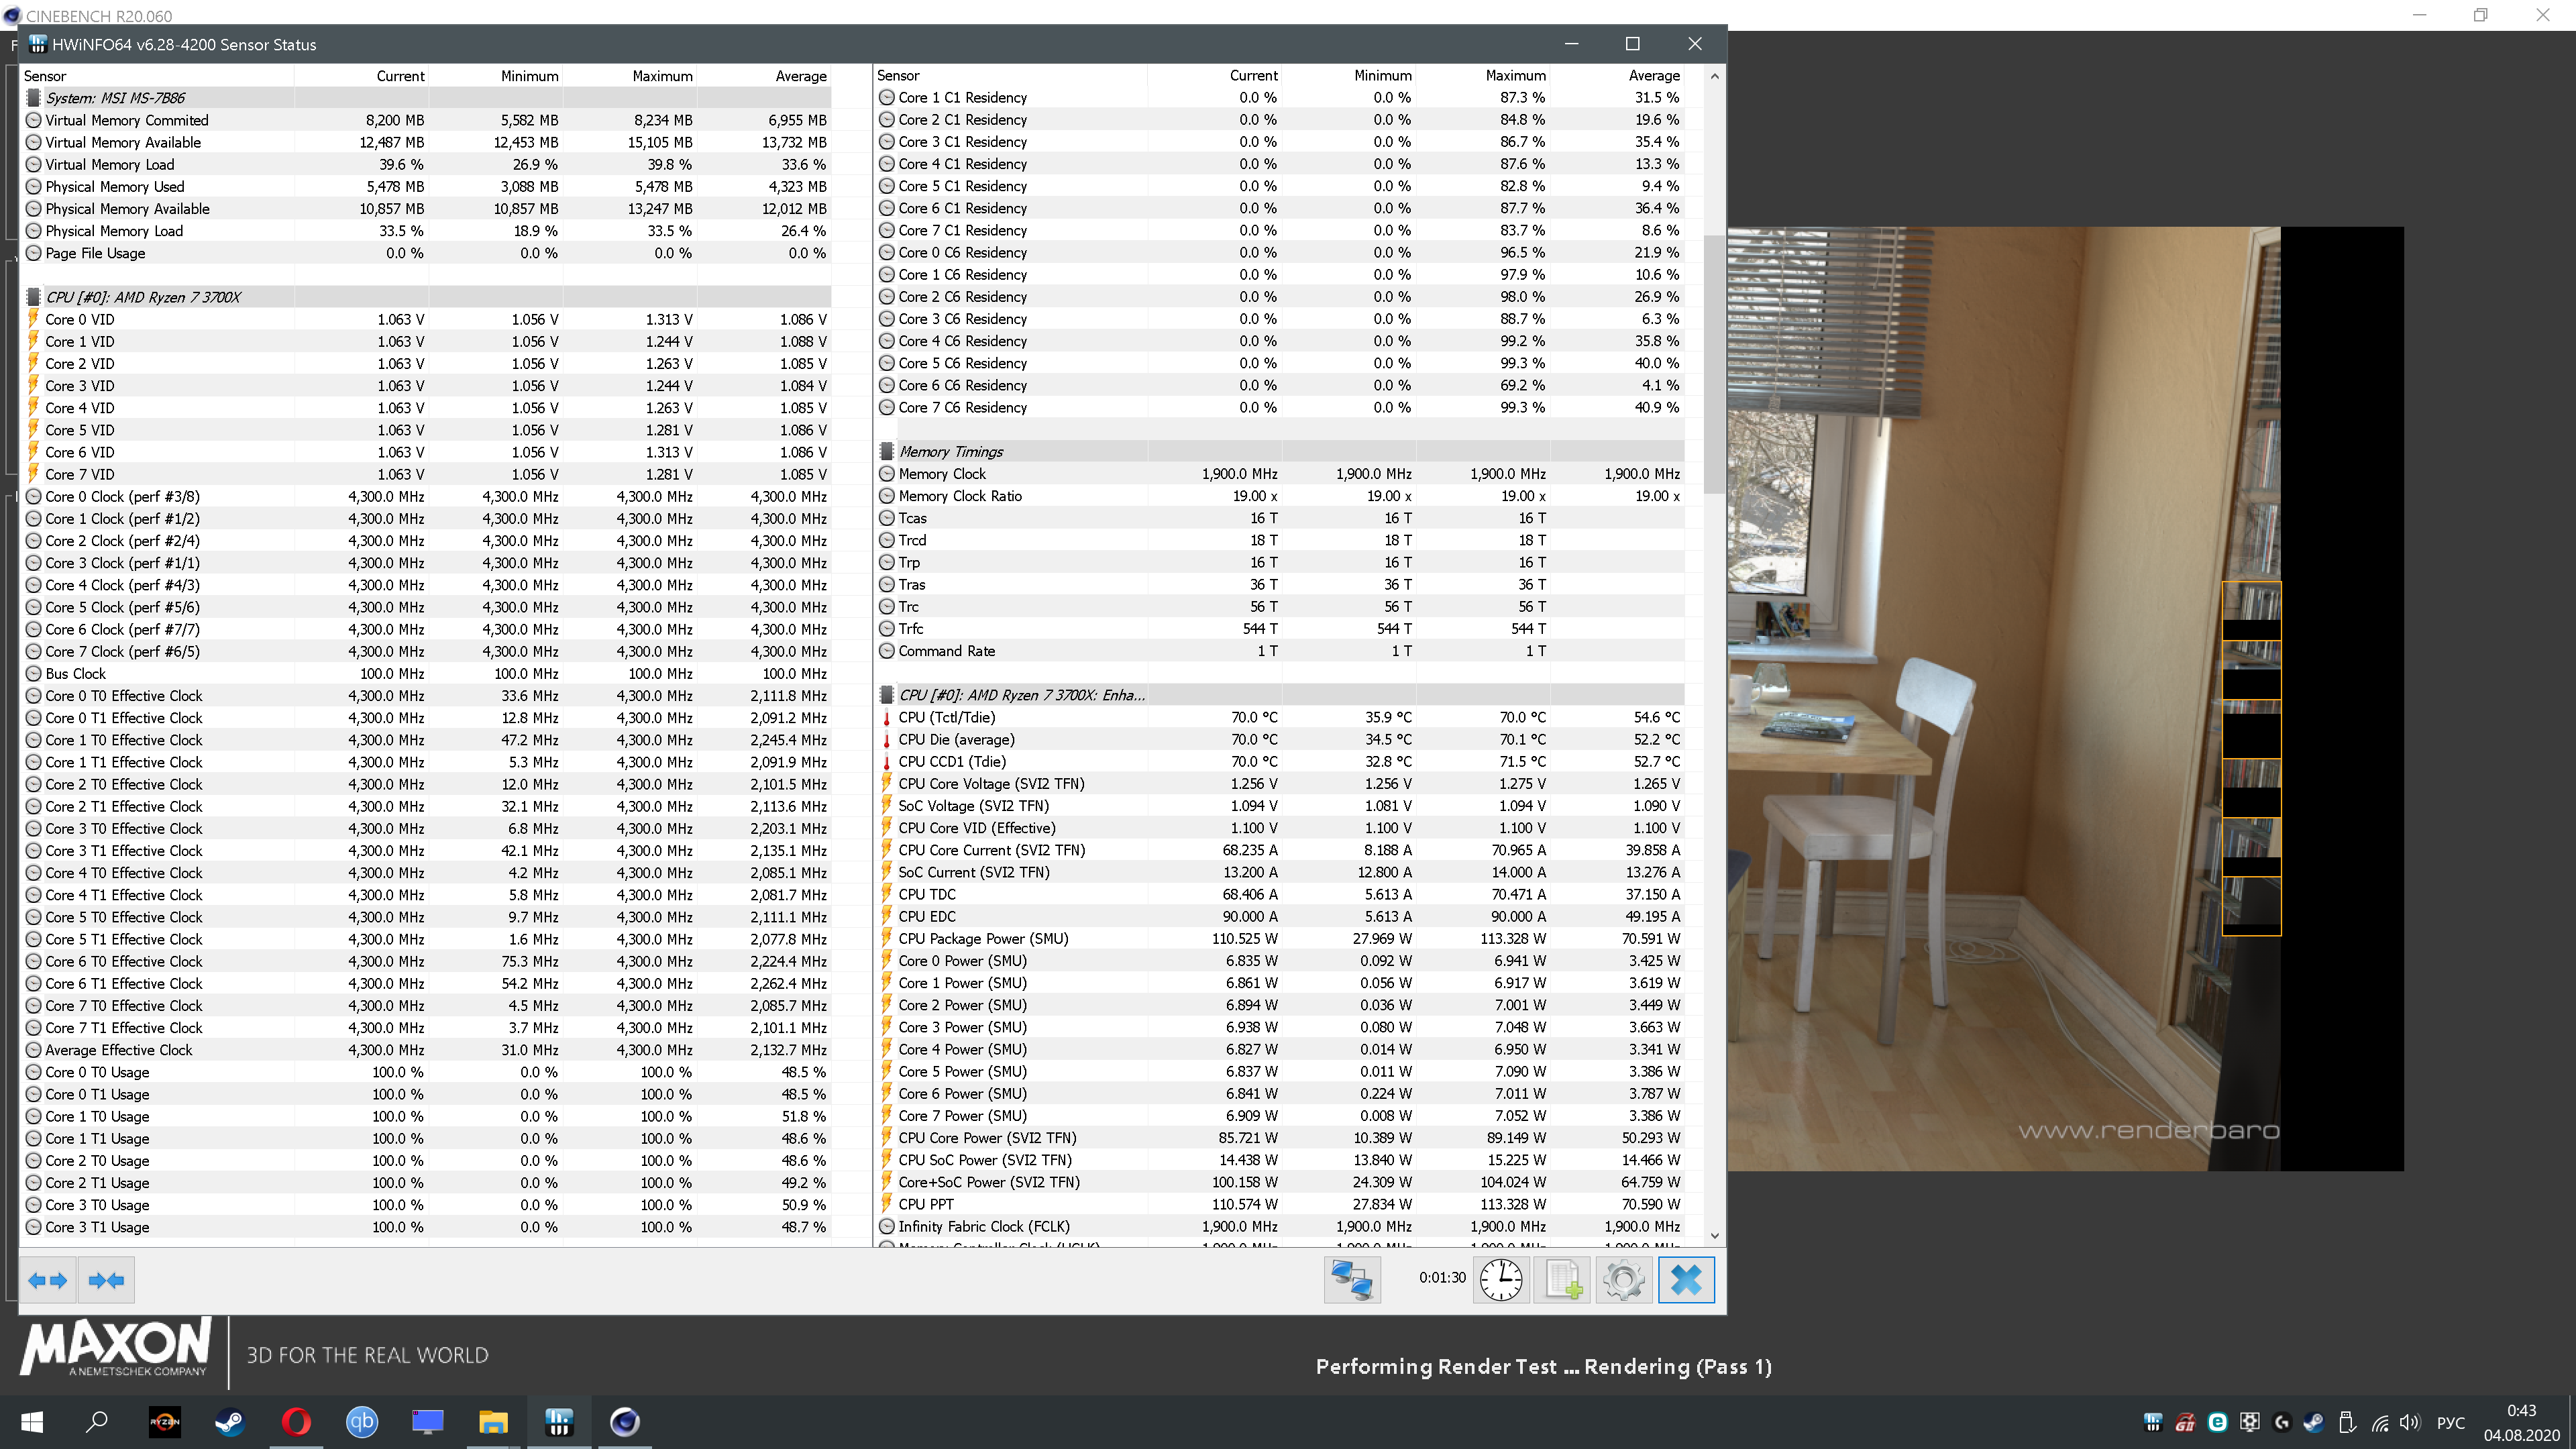Launch the Opera browser from the taskbar
This screenshot has height=1449, width=2576.
pos(296,1421)
